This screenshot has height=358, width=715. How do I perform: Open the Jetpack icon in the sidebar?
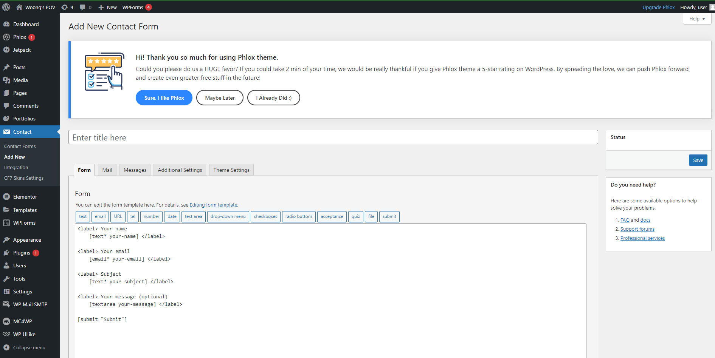pyautogui.click(x=6, y=50)
